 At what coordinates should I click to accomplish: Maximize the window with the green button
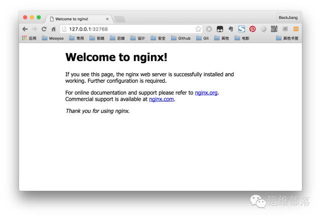point(39,18)
